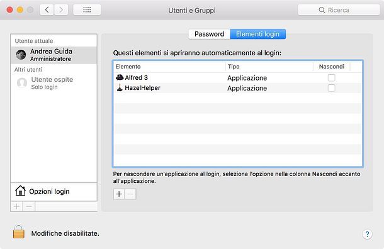Click the Alfred 3 hat icon
This screenshot has height=249, width=384.
pyautogui.click(x=120, y=77)
